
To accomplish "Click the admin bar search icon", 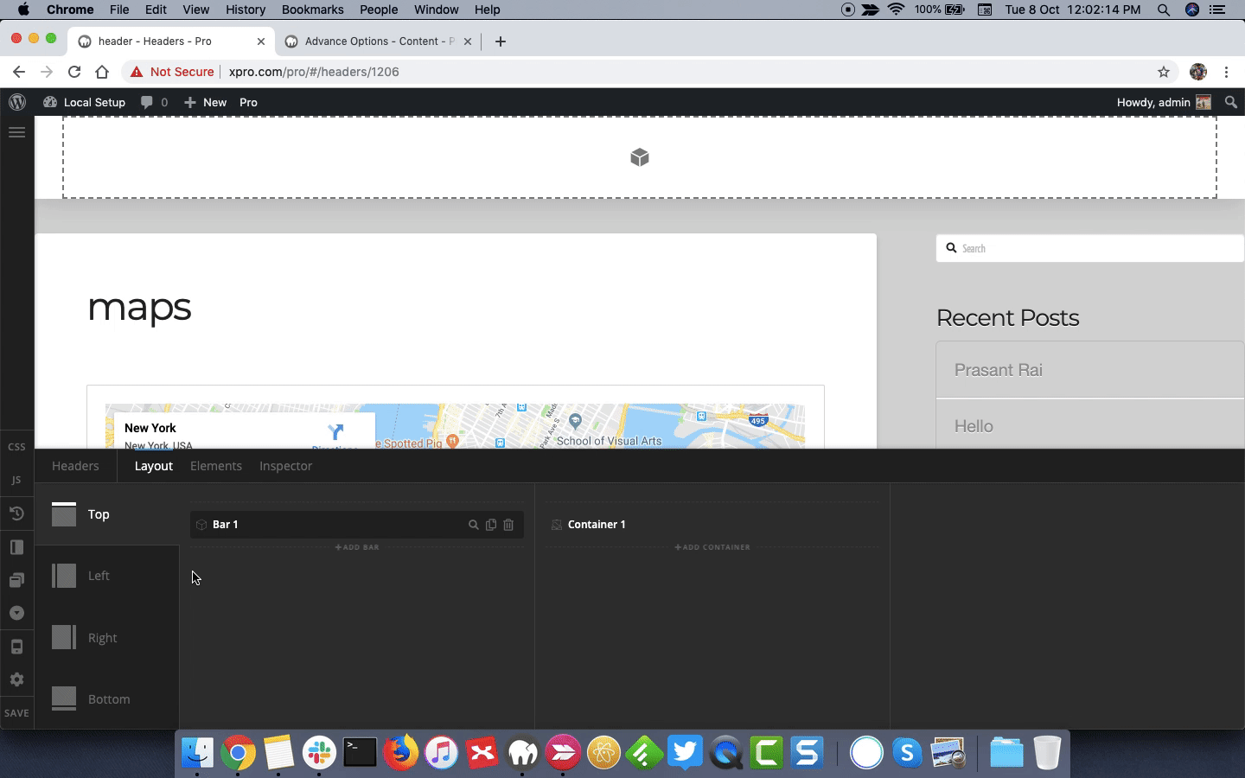I will (x=1230, y=102).
